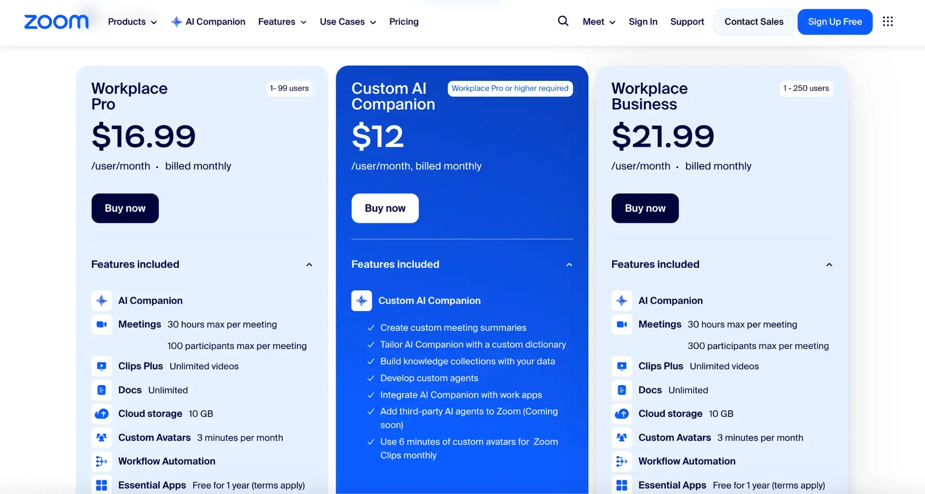Click the Meetings camera icon under Workplace Business

pos(621,325)
